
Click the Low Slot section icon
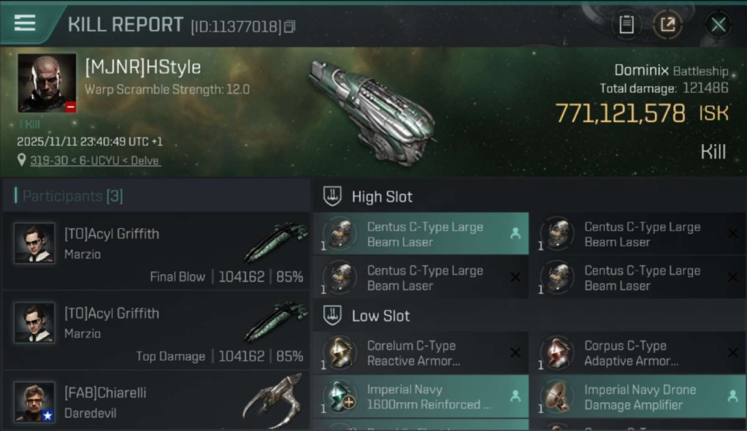(332, 315)
